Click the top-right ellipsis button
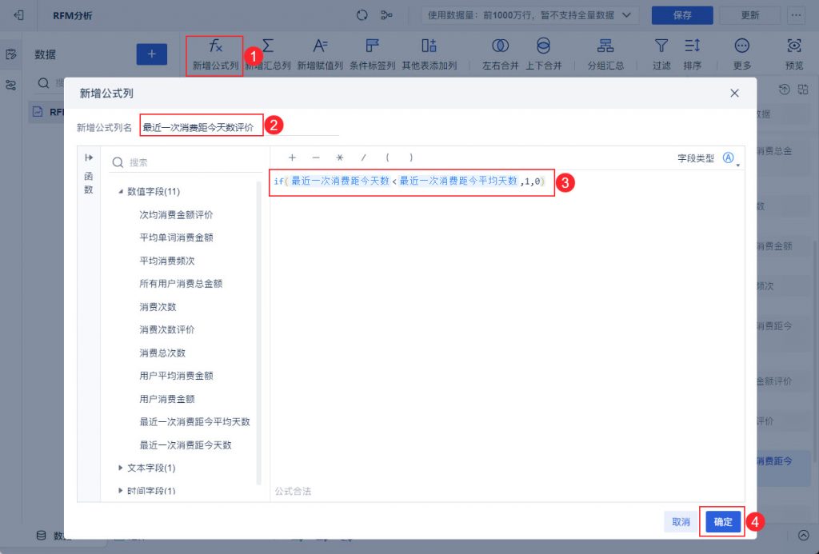 point(796,15)
